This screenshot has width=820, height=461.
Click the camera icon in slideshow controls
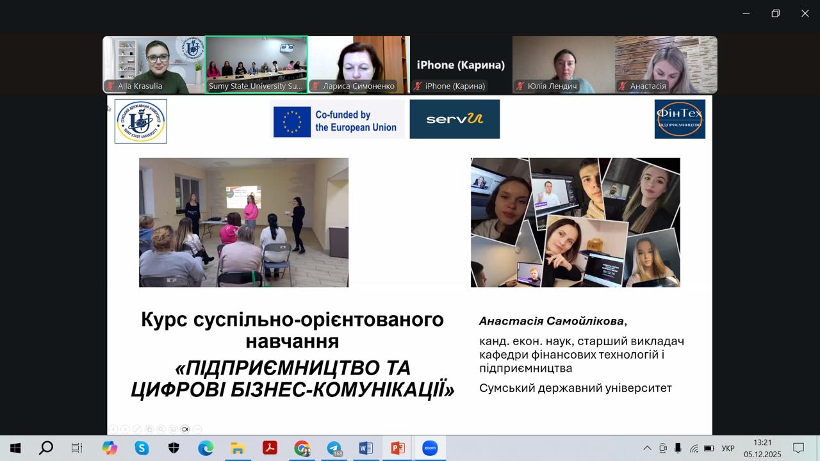pos(185,429)
